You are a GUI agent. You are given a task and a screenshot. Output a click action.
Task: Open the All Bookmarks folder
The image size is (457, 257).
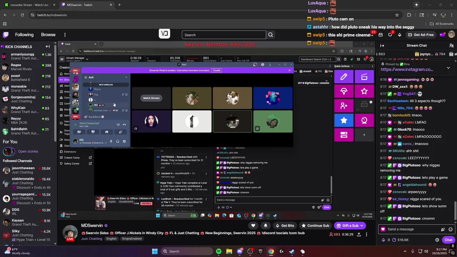442,24
